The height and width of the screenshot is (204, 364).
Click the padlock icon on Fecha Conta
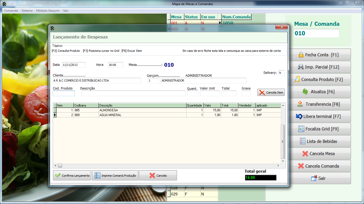point(301,55)
